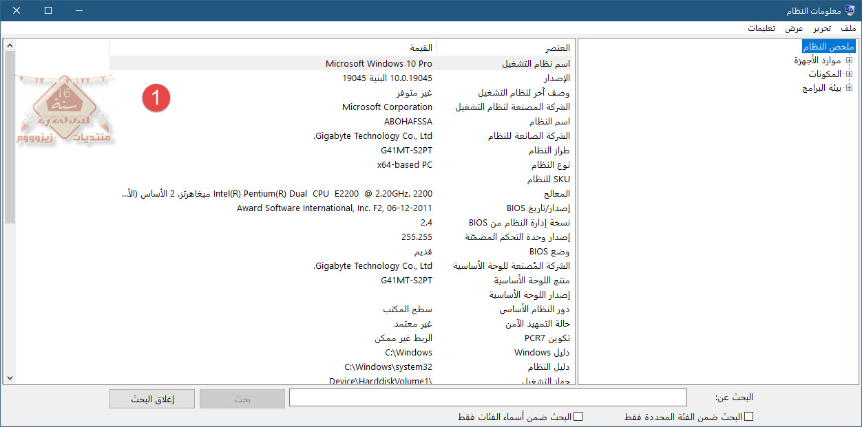The width and height of the screenshot is (862, 427).
Task: Select the تكوين PCR7 row label
Action: pos(547,338)
